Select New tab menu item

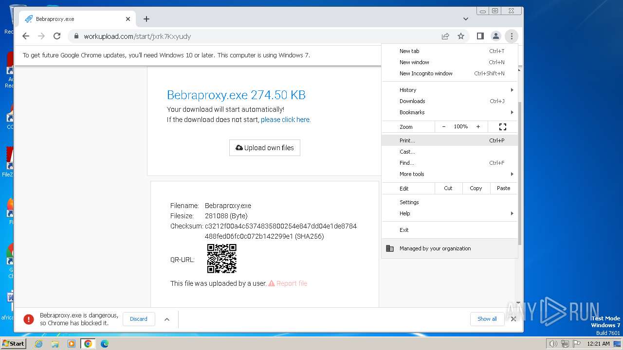point(450,51)
